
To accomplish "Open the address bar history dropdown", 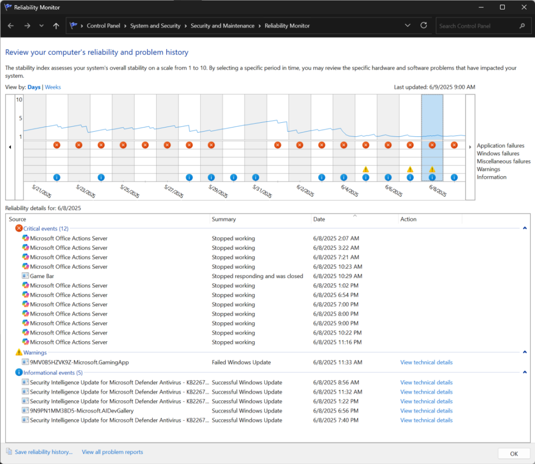I will tap(408, 26).
